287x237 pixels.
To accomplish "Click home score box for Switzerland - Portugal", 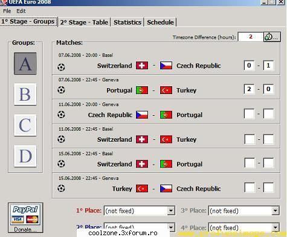I will 250,163.
